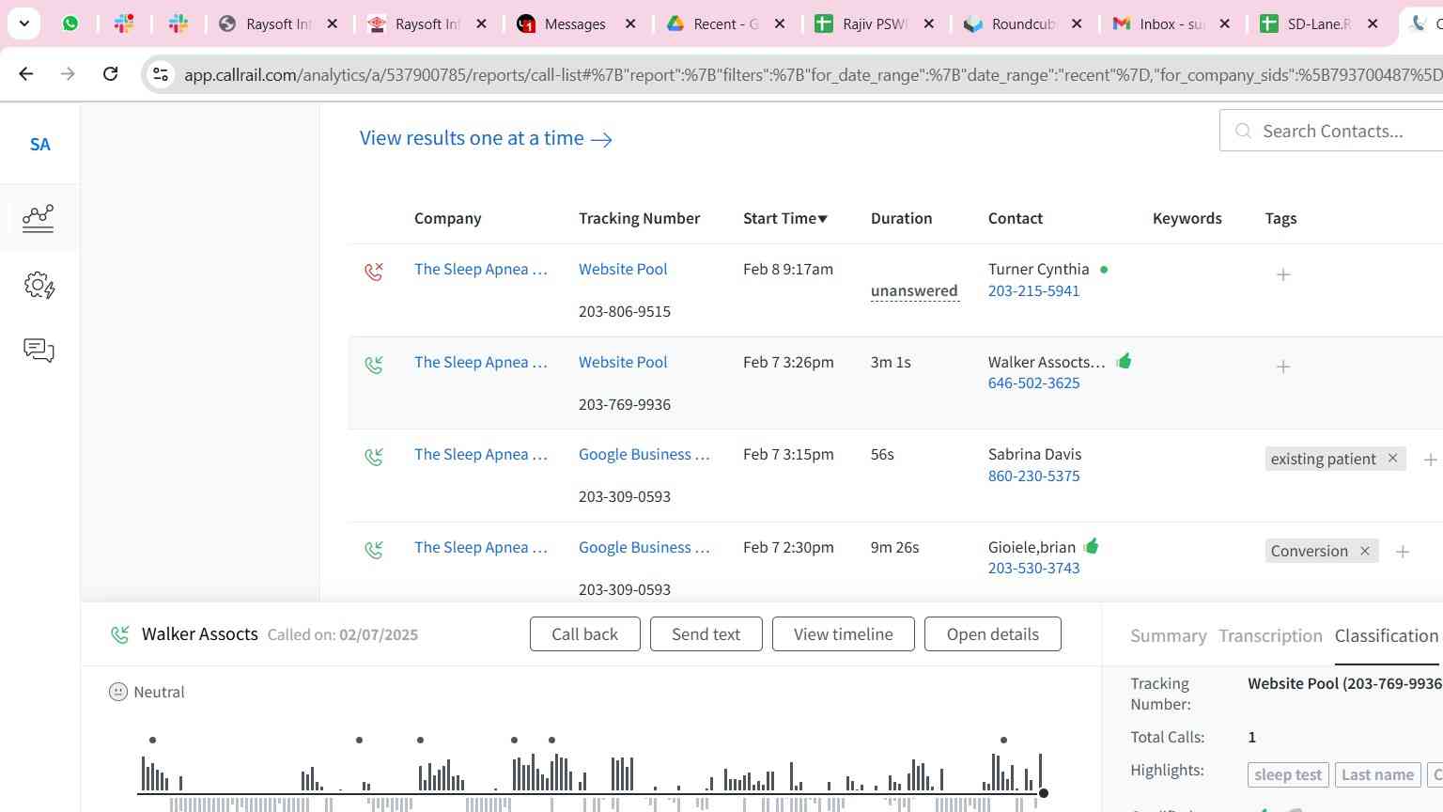The image size is (1443, 812).
Task: Click the missed call icon for Turner Cynthia
Action: coord(374,272)
